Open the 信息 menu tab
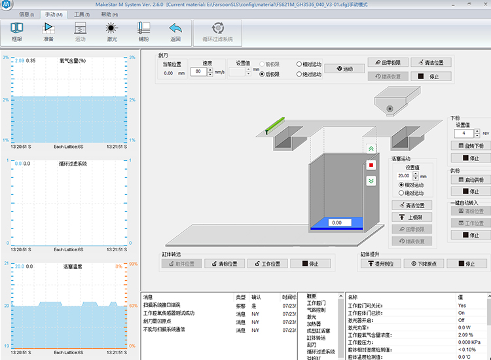This screenshot has height=360, width=491. click(27, 14)
